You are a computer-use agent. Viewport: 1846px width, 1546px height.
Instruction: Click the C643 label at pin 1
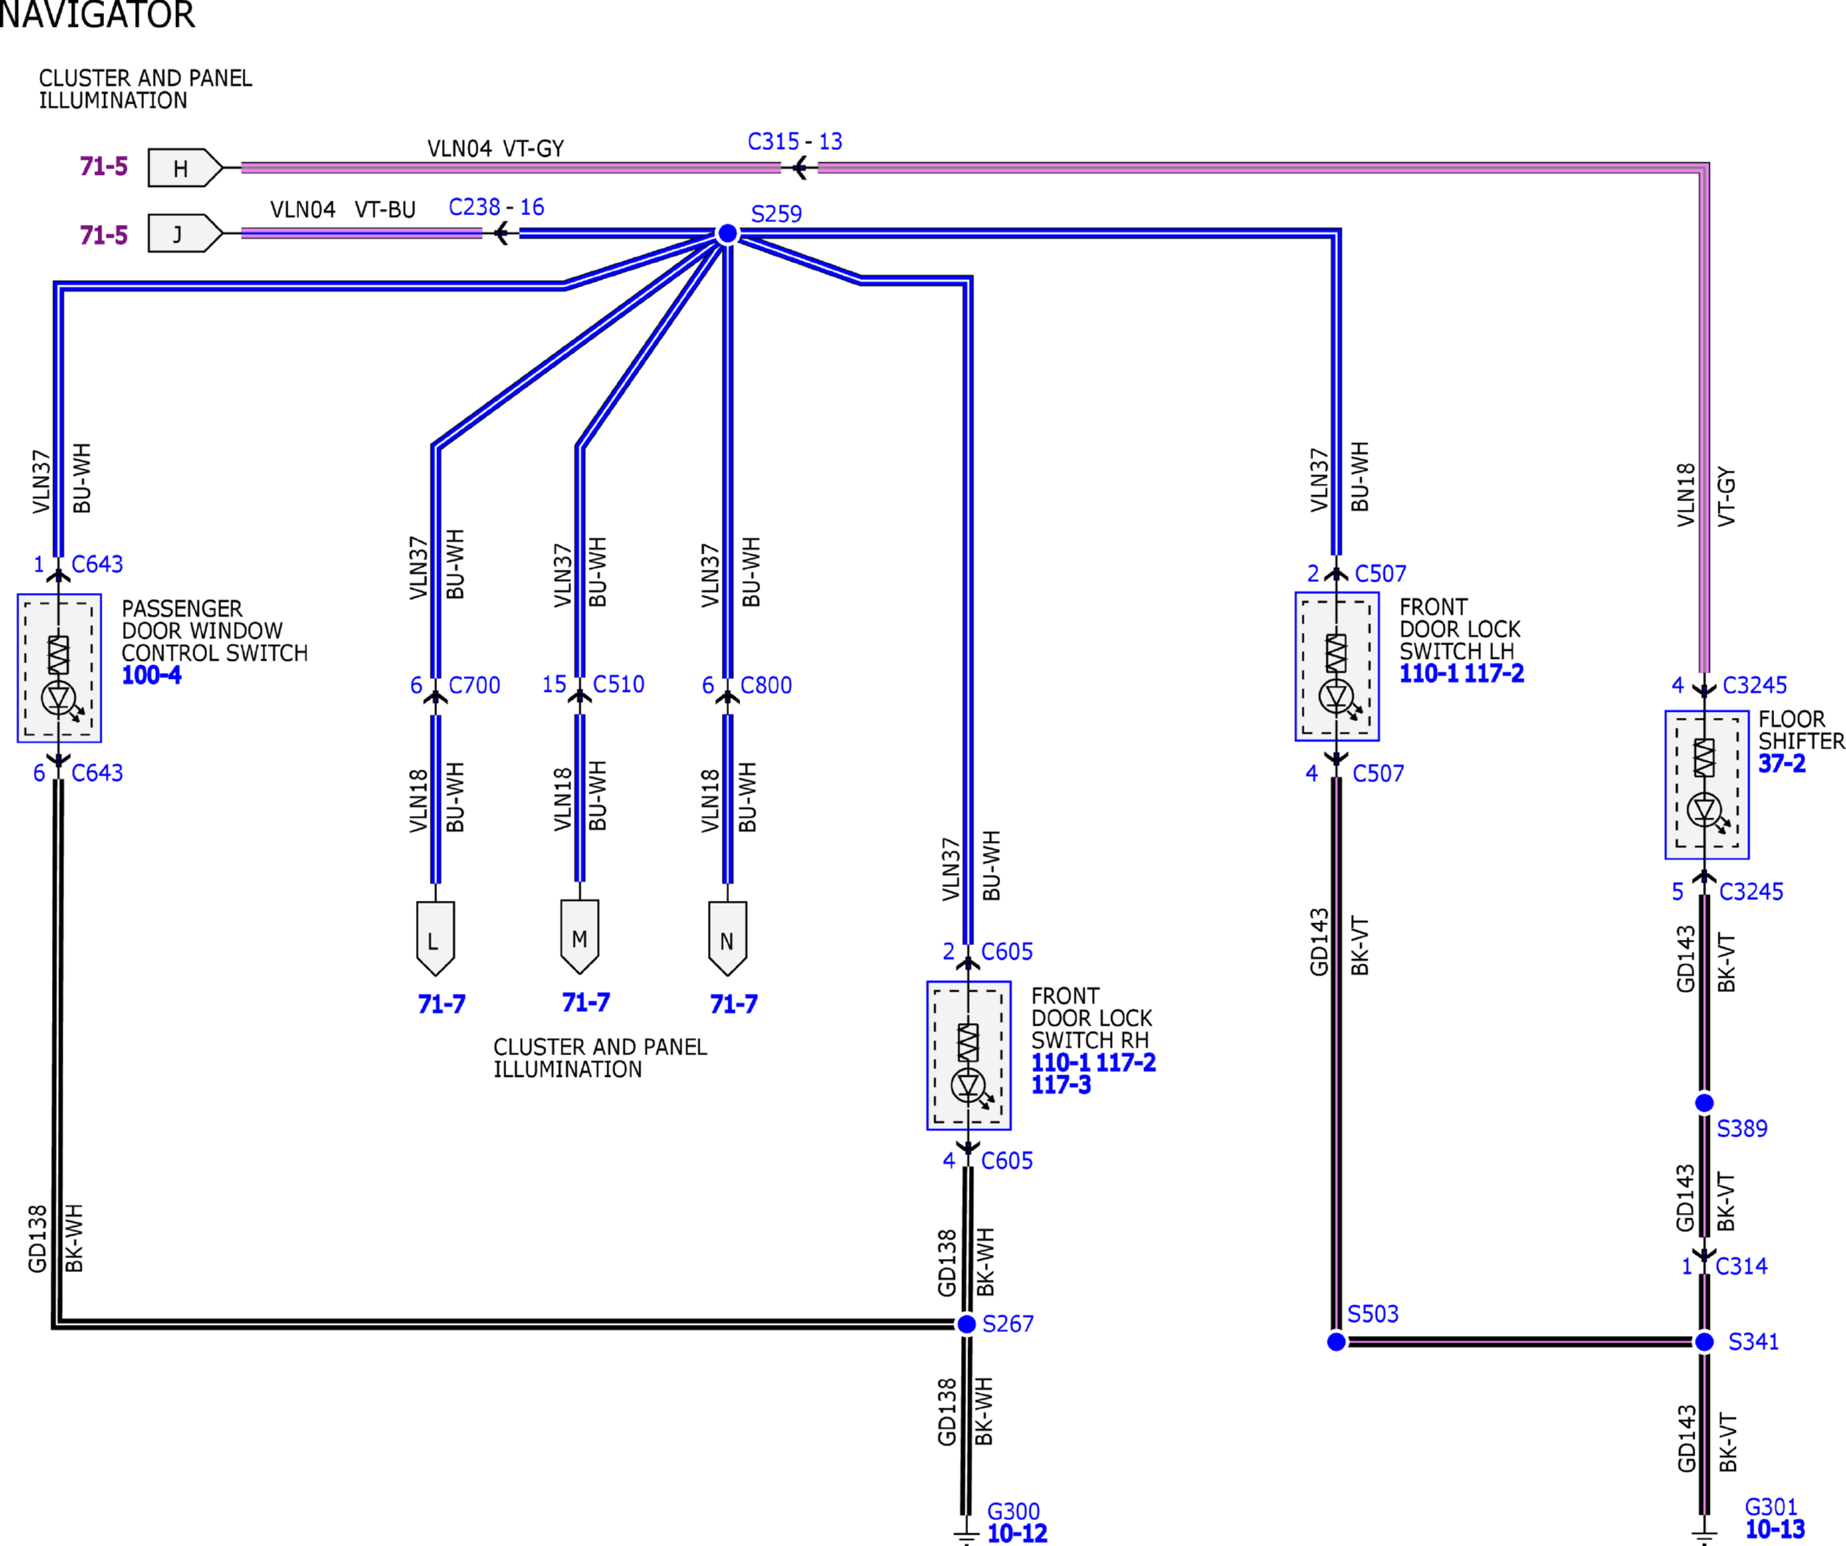pos(97,564)
